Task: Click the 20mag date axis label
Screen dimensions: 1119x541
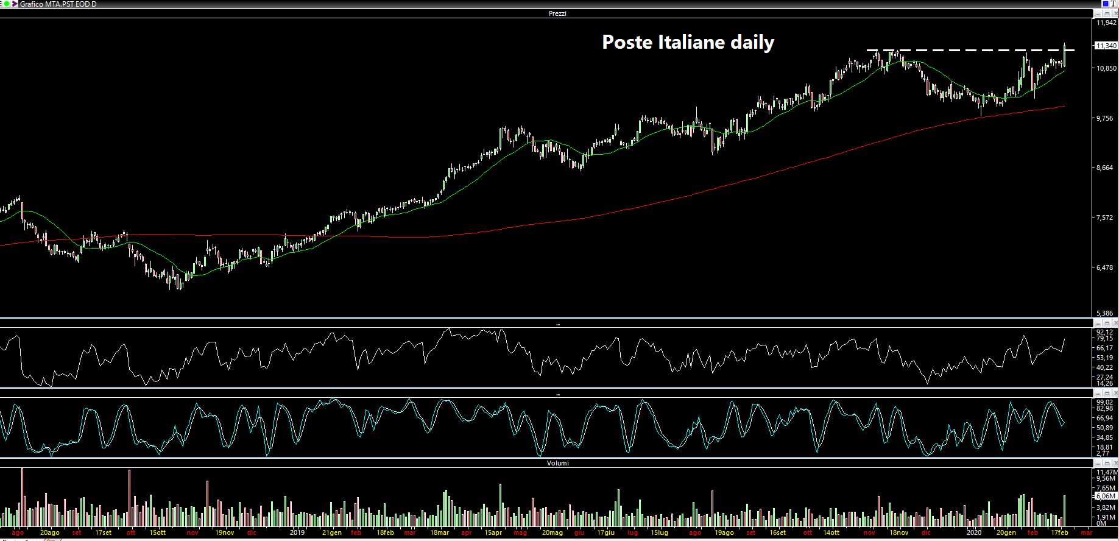Action: (552, 532)
